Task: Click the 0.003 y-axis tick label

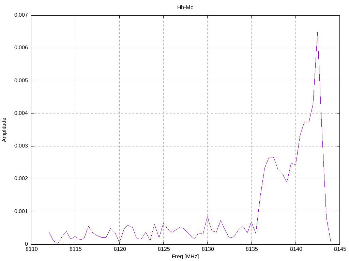Action: click(x=21, y=146)
